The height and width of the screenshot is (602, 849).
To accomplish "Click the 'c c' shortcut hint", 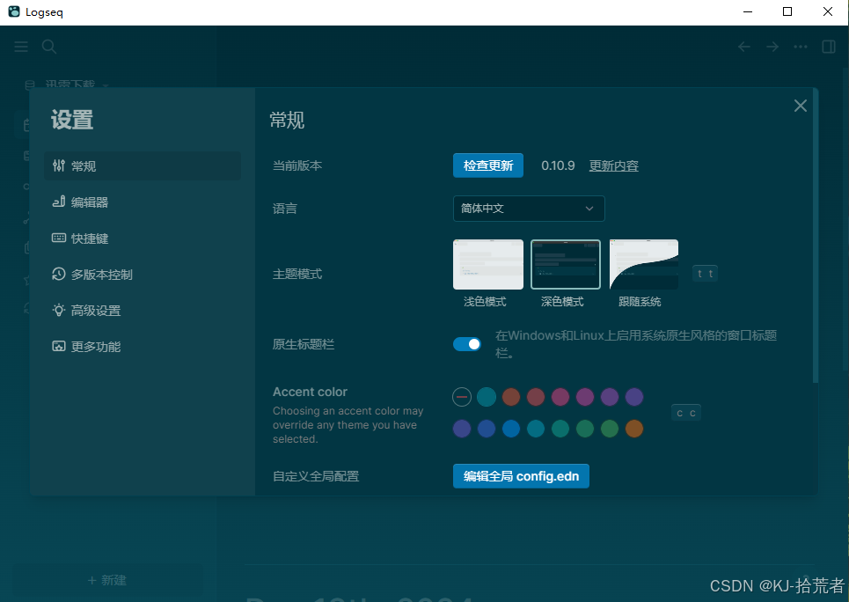I will click(686, 413).
